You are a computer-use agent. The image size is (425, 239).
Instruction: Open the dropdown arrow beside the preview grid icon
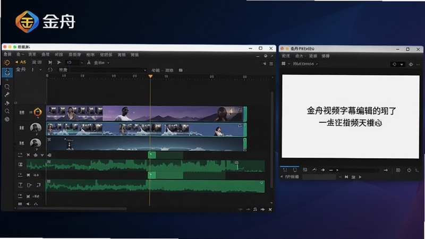[x=289, y=64]
